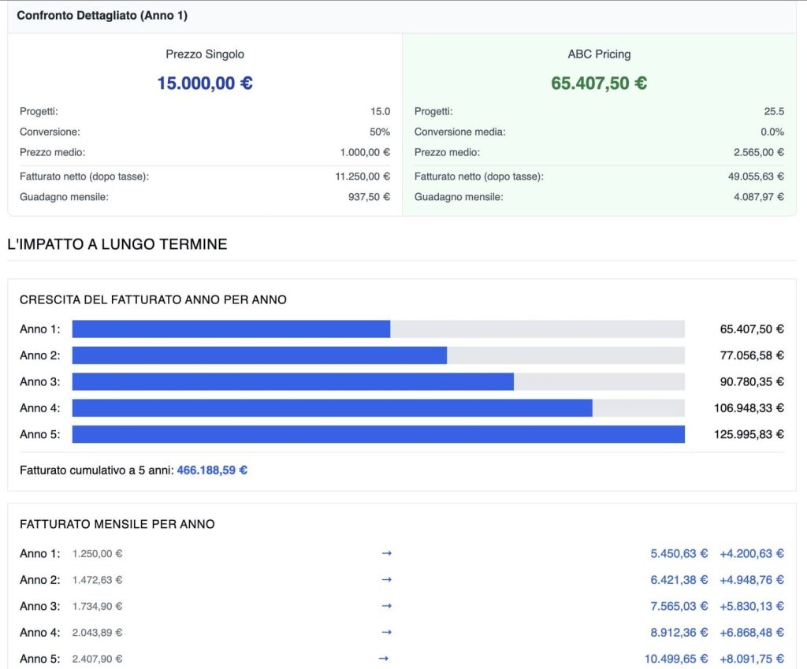Viewport: 807px width, 669px height.
Task: Click the ABC Pricing card title
Action: (x=599, y=54)
